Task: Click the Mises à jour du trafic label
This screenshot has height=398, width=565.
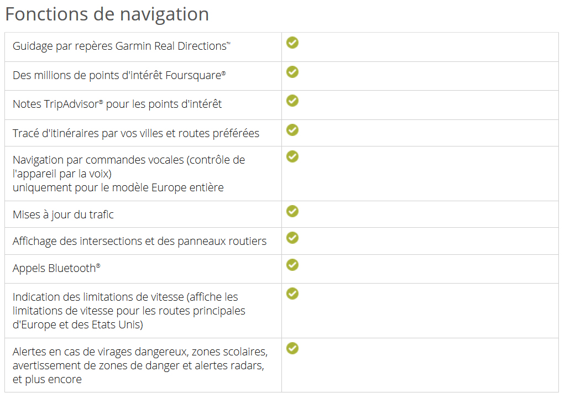Action: coord(63,214)
